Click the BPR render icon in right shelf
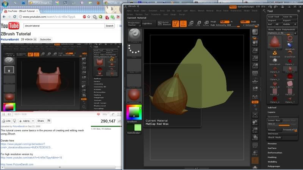The width and height of the screenshot is (303, 170). point(255,32)
